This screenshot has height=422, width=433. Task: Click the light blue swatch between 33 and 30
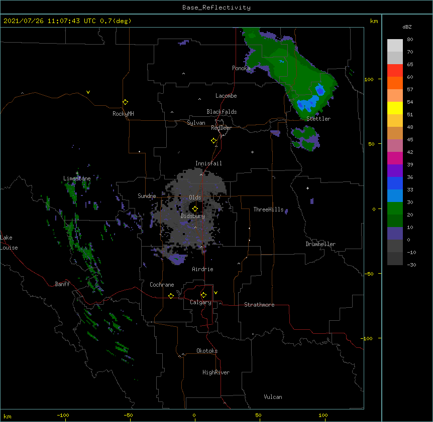pos(395,195)
